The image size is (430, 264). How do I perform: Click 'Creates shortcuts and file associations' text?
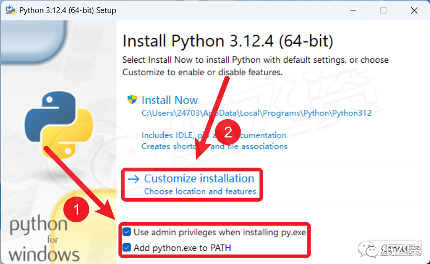click(x=214, y=146)
